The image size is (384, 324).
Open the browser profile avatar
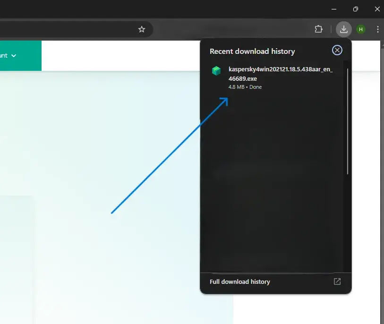tap(360, 29)
